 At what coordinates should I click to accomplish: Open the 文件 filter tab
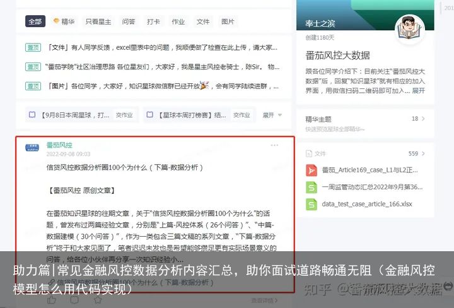[x=203, y=21]
